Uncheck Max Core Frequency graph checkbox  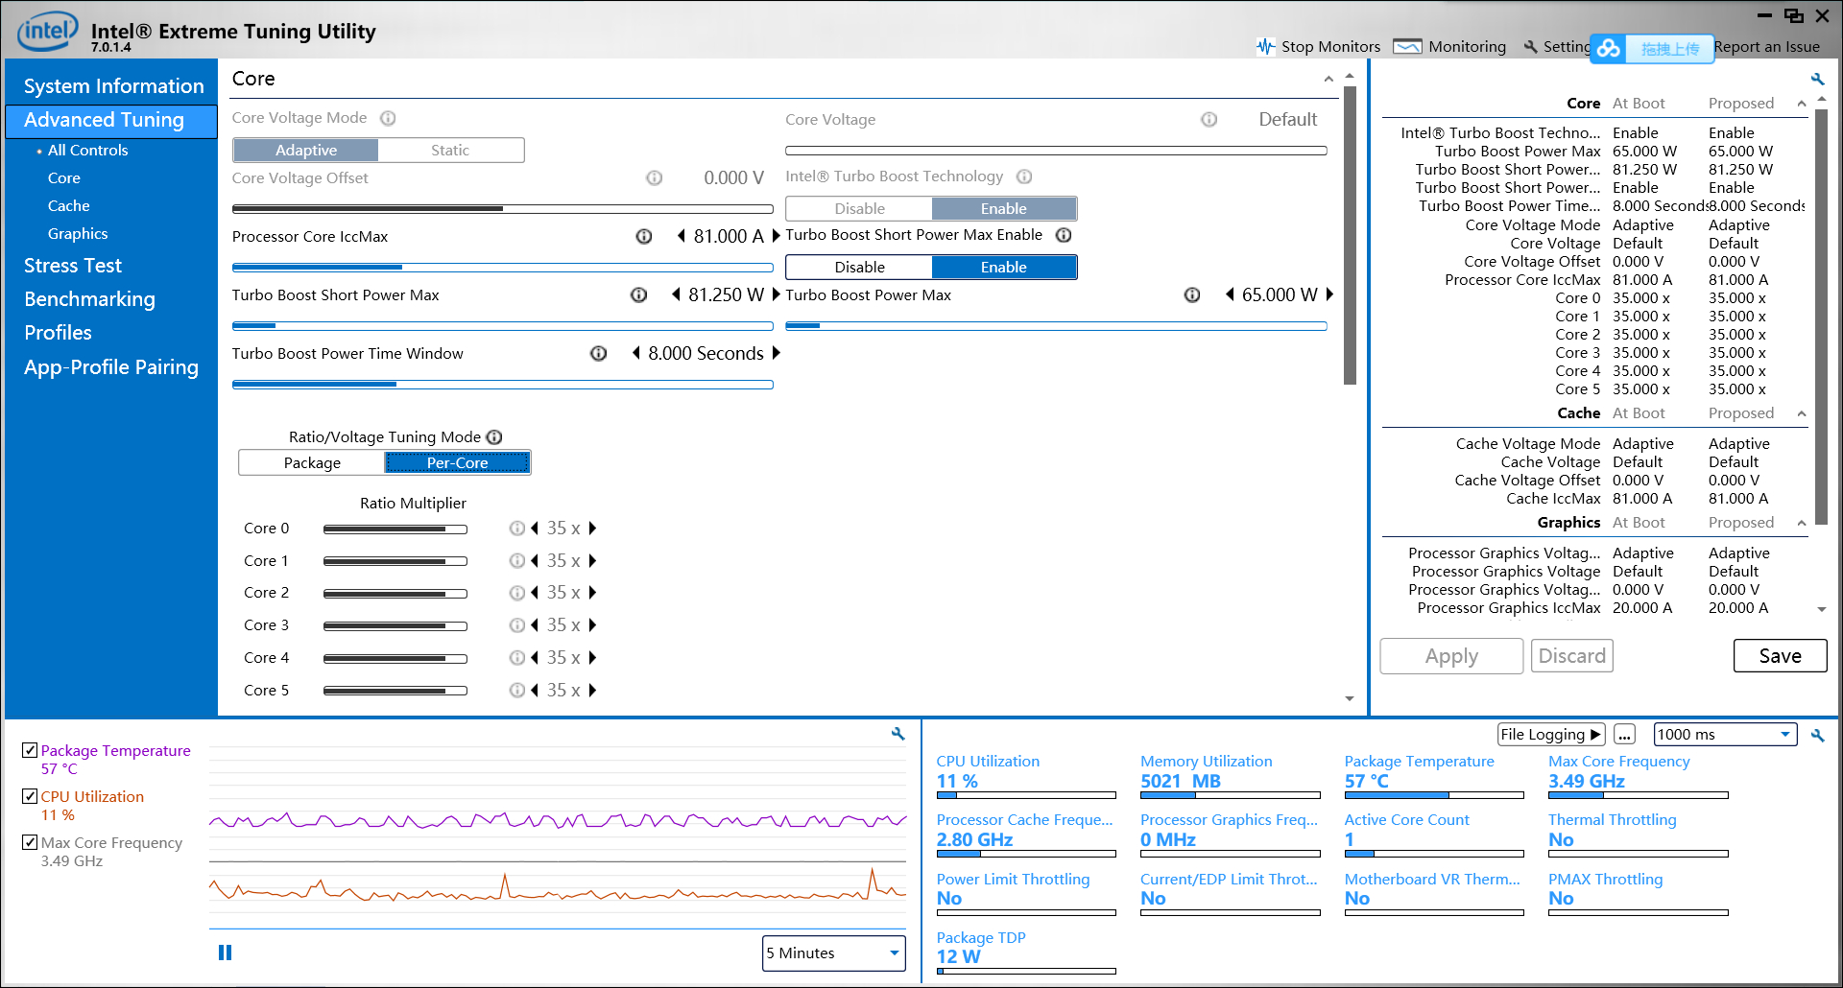pos(30,842)
